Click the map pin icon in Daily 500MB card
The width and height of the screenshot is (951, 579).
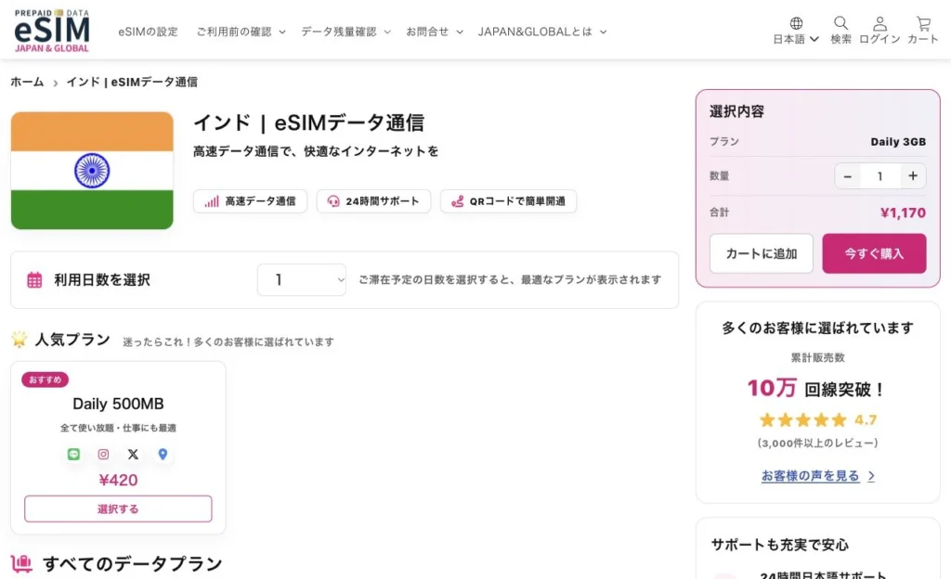(x=163, y=454)
